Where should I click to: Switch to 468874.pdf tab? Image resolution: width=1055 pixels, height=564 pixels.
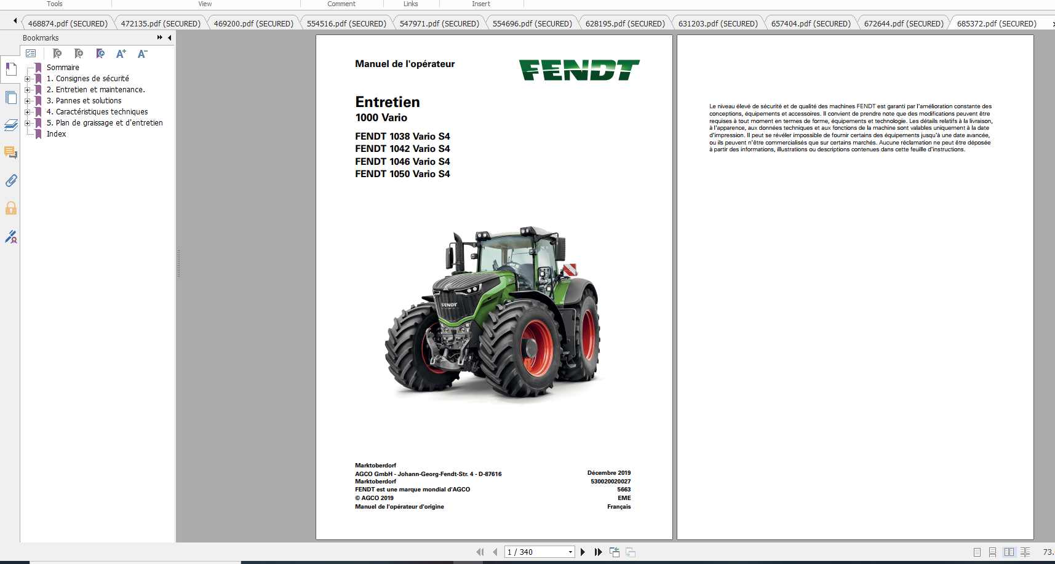pos(68,23)
